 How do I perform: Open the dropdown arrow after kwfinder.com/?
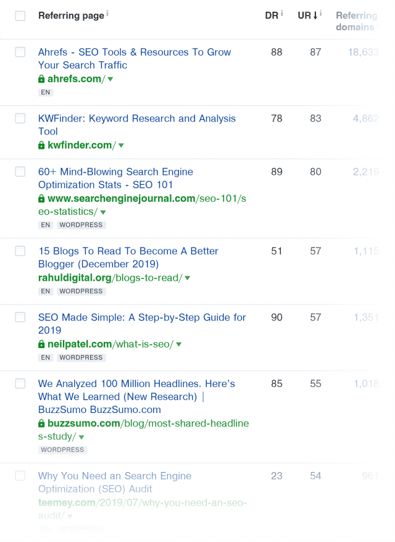click(x=121, y=146)
